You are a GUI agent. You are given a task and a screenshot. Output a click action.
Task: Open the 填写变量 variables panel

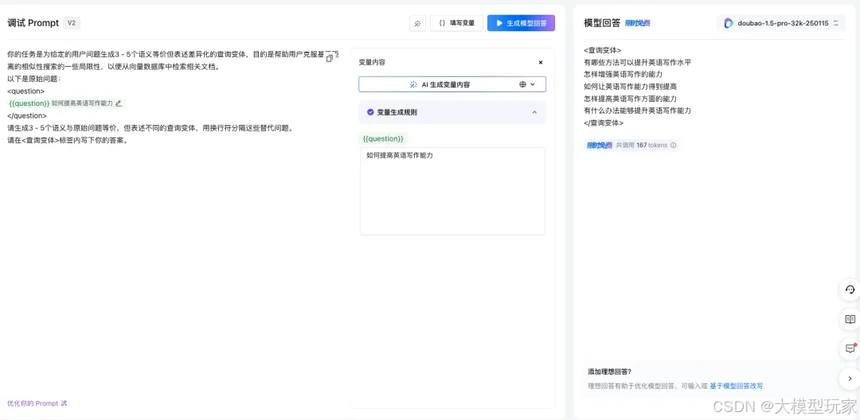(x=456, y=23)
